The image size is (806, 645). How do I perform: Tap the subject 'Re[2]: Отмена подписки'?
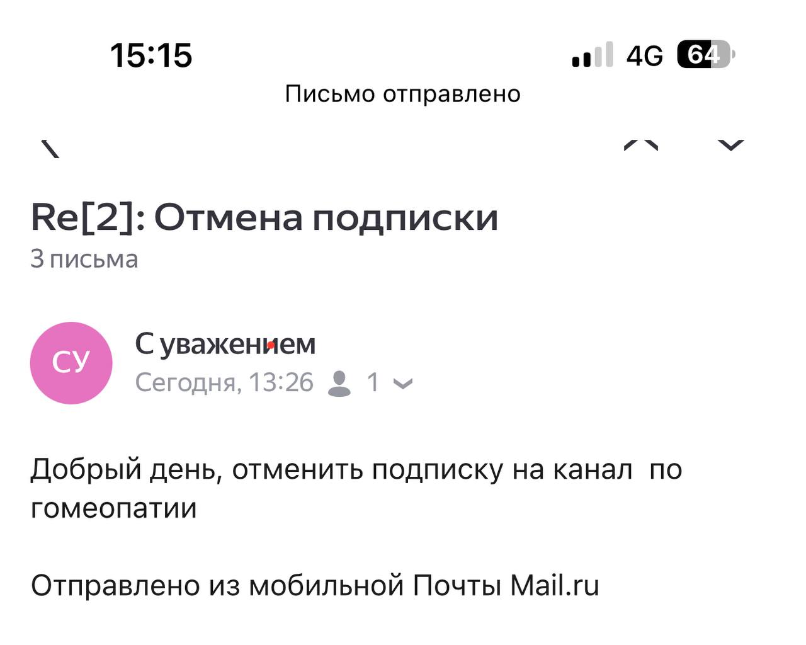pyautogui.click(x=264, y=218)
